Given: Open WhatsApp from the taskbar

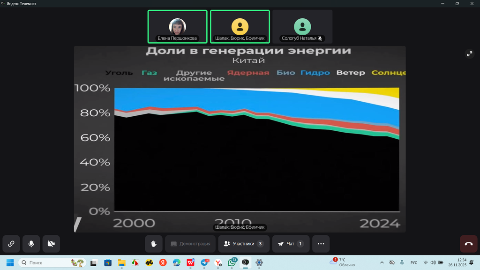Looking at the screenshot, I should (x=232, y=262).
